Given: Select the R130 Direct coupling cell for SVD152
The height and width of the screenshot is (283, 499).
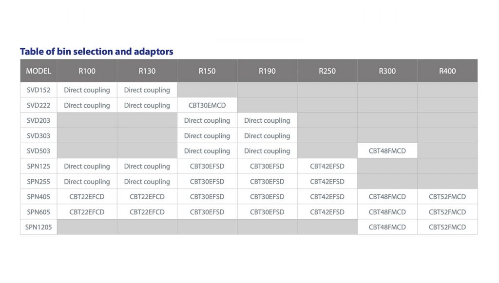Looking at the screenshot, I should tap(147, 90).
